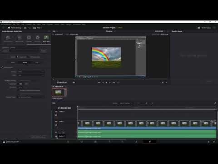The height and width of the screenshot is (164, 218).
Task: Click the Browse button for location
Action: coord(44,51)
